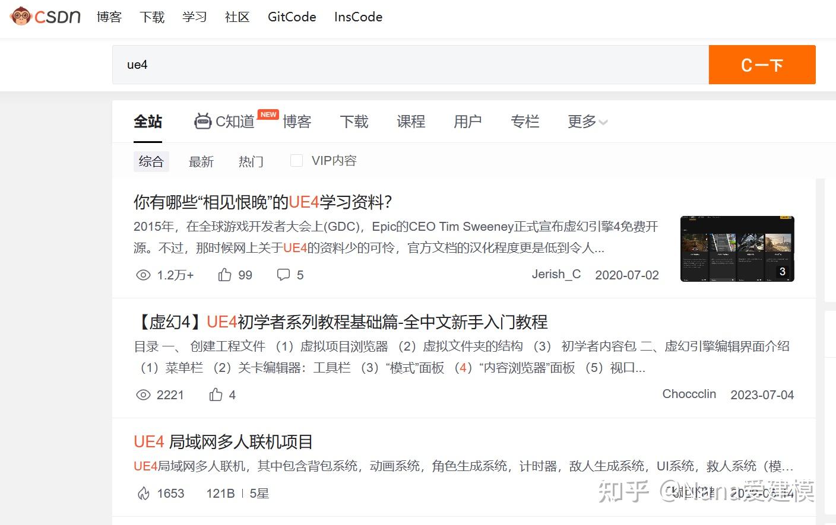Select the 最新 sort filter
This screenshot has height=525, width=836.
tap(201, 161)
